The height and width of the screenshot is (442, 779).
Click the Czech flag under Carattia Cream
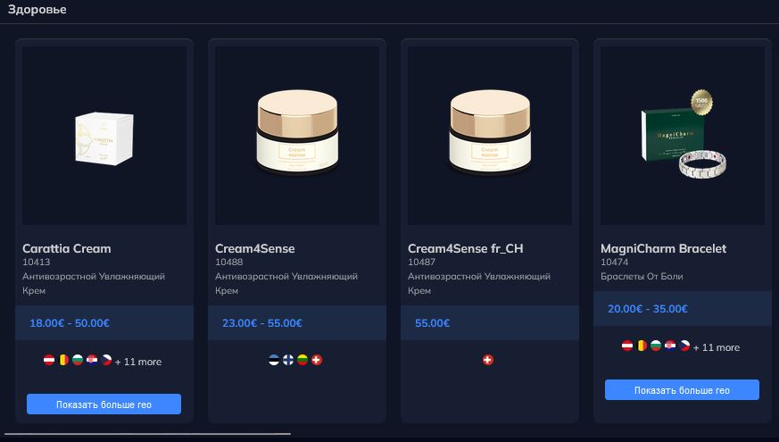(107, 361)
